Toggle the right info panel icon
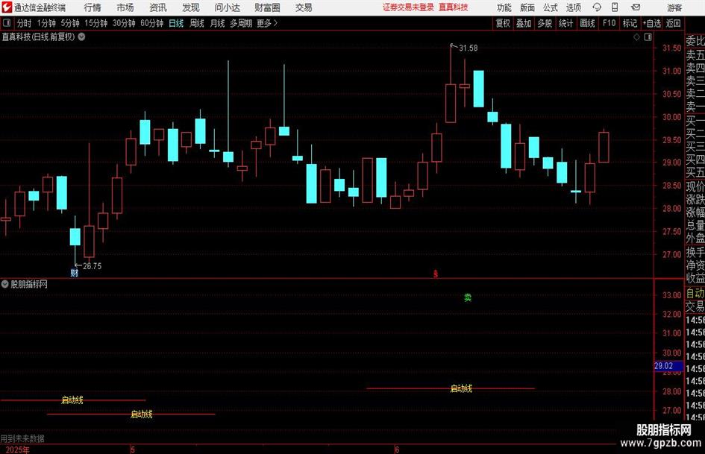 (648, 37)
